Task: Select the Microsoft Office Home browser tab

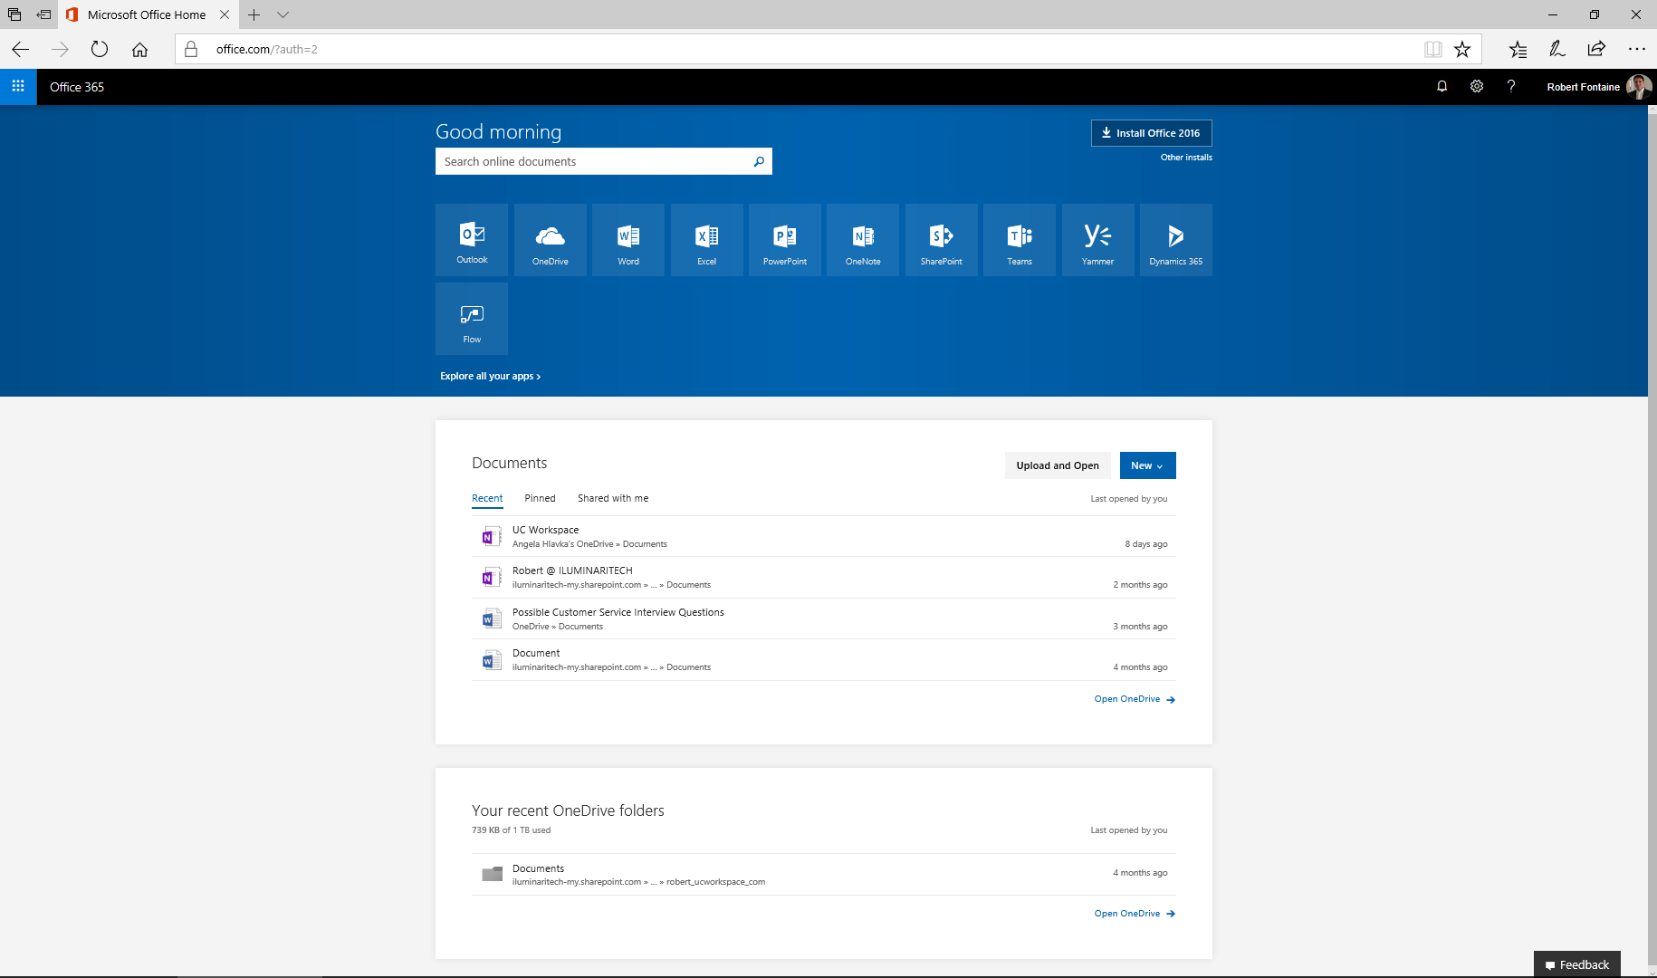Action: (147, 14)
